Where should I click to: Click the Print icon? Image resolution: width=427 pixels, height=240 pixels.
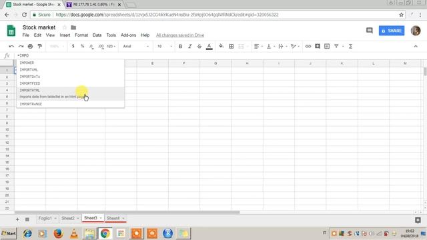[30, 46]
